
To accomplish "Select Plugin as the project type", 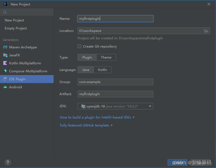I will [x=87, y=57].
